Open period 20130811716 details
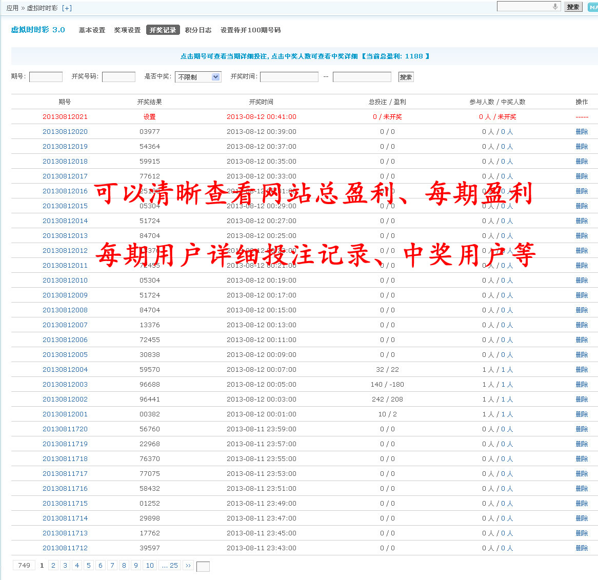598x580 pixels. click(x=65, y=489)
